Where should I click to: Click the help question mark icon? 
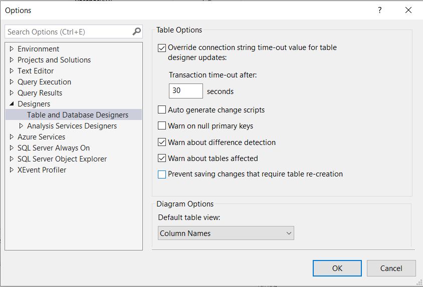tap(379, 10)
